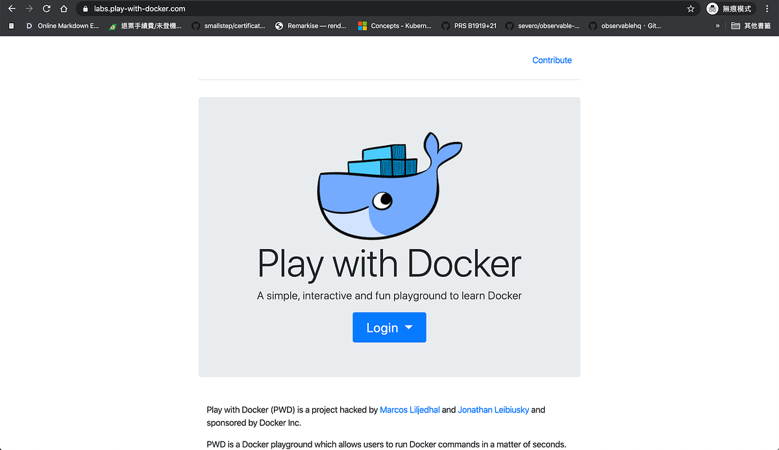
Task: Open the smallstep/certificates GitHub bookmark
Action: pyautogui.click(x=229, y=26)
